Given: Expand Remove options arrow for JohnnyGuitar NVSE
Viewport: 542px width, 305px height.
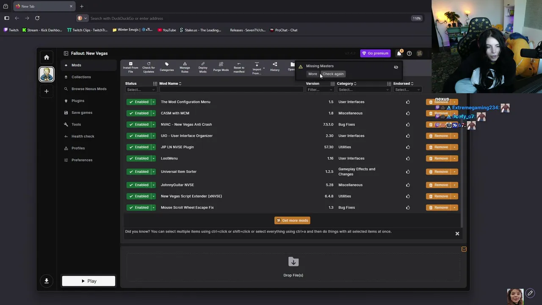Looking at the screenshot, I should coord(454,185).
